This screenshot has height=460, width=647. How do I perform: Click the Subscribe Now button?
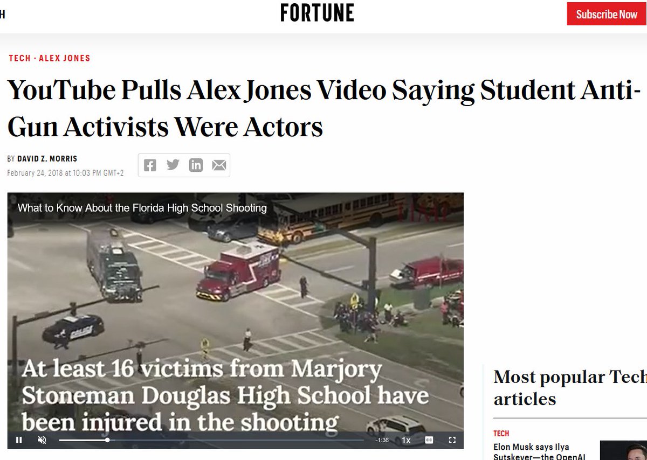[607, 14]
